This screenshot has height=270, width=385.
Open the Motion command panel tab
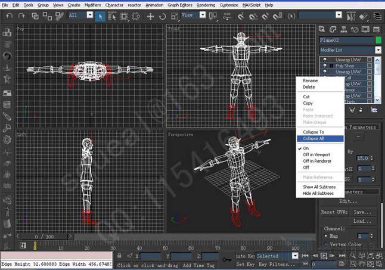point(355,29)
